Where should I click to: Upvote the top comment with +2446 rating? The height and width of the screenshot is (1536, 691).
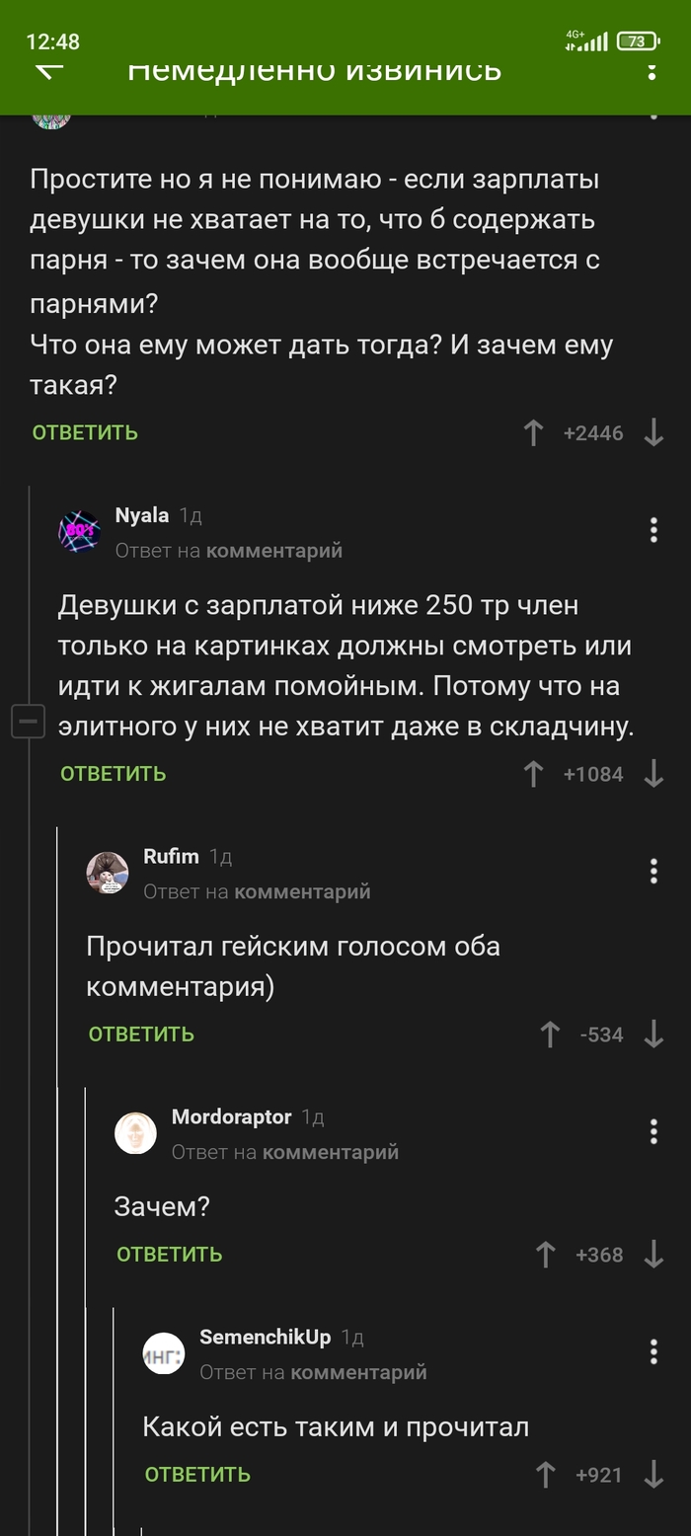534,431
